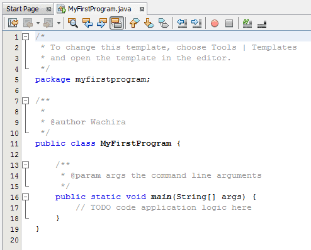
Task: Click the 'TODO' comment text on line 17
Action: (x=101, y=207)
